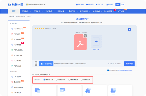Click 客户端 download in top bar
The height and width of the screenshot is (96, 146).
click(x=110, y=4)
